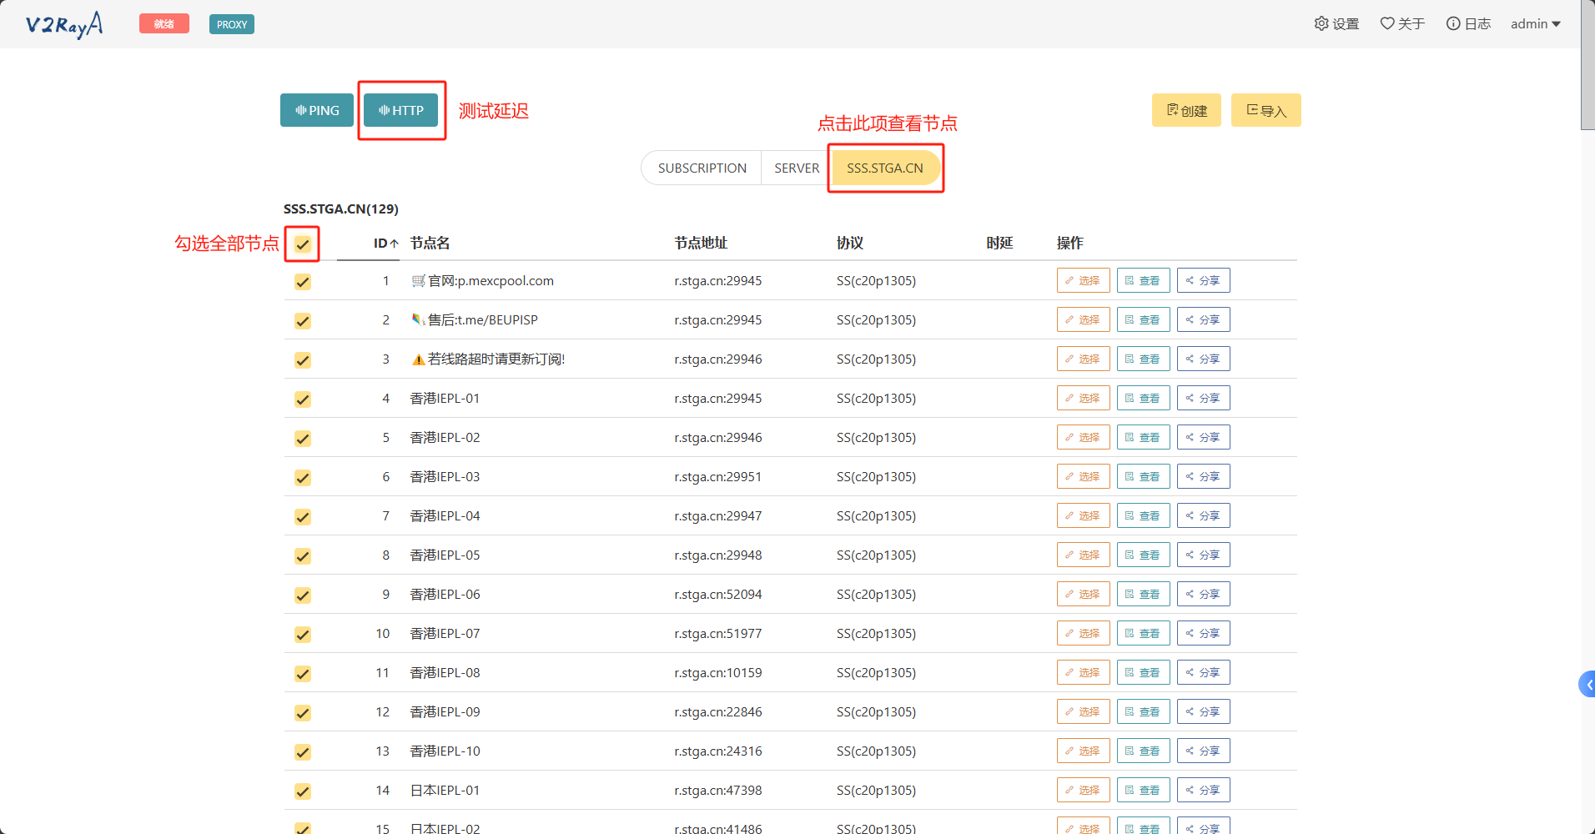
Task: Switch to SUBSCRIPTION tab
Action: [702, 168]
